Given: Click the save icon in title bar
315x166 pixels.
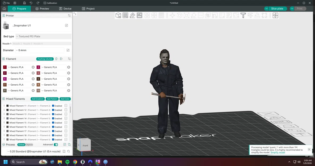Looking at the screenshot, I should (24, 3).
